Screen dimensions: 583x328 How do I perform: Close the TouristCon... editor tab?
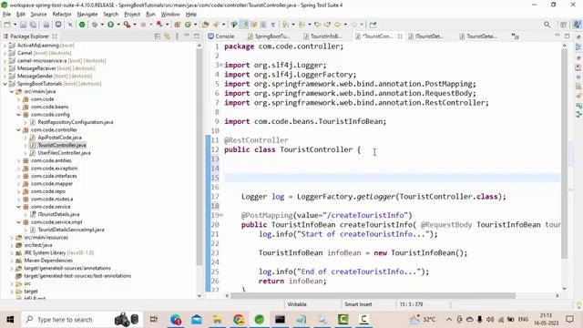click(x=400, y=36)
